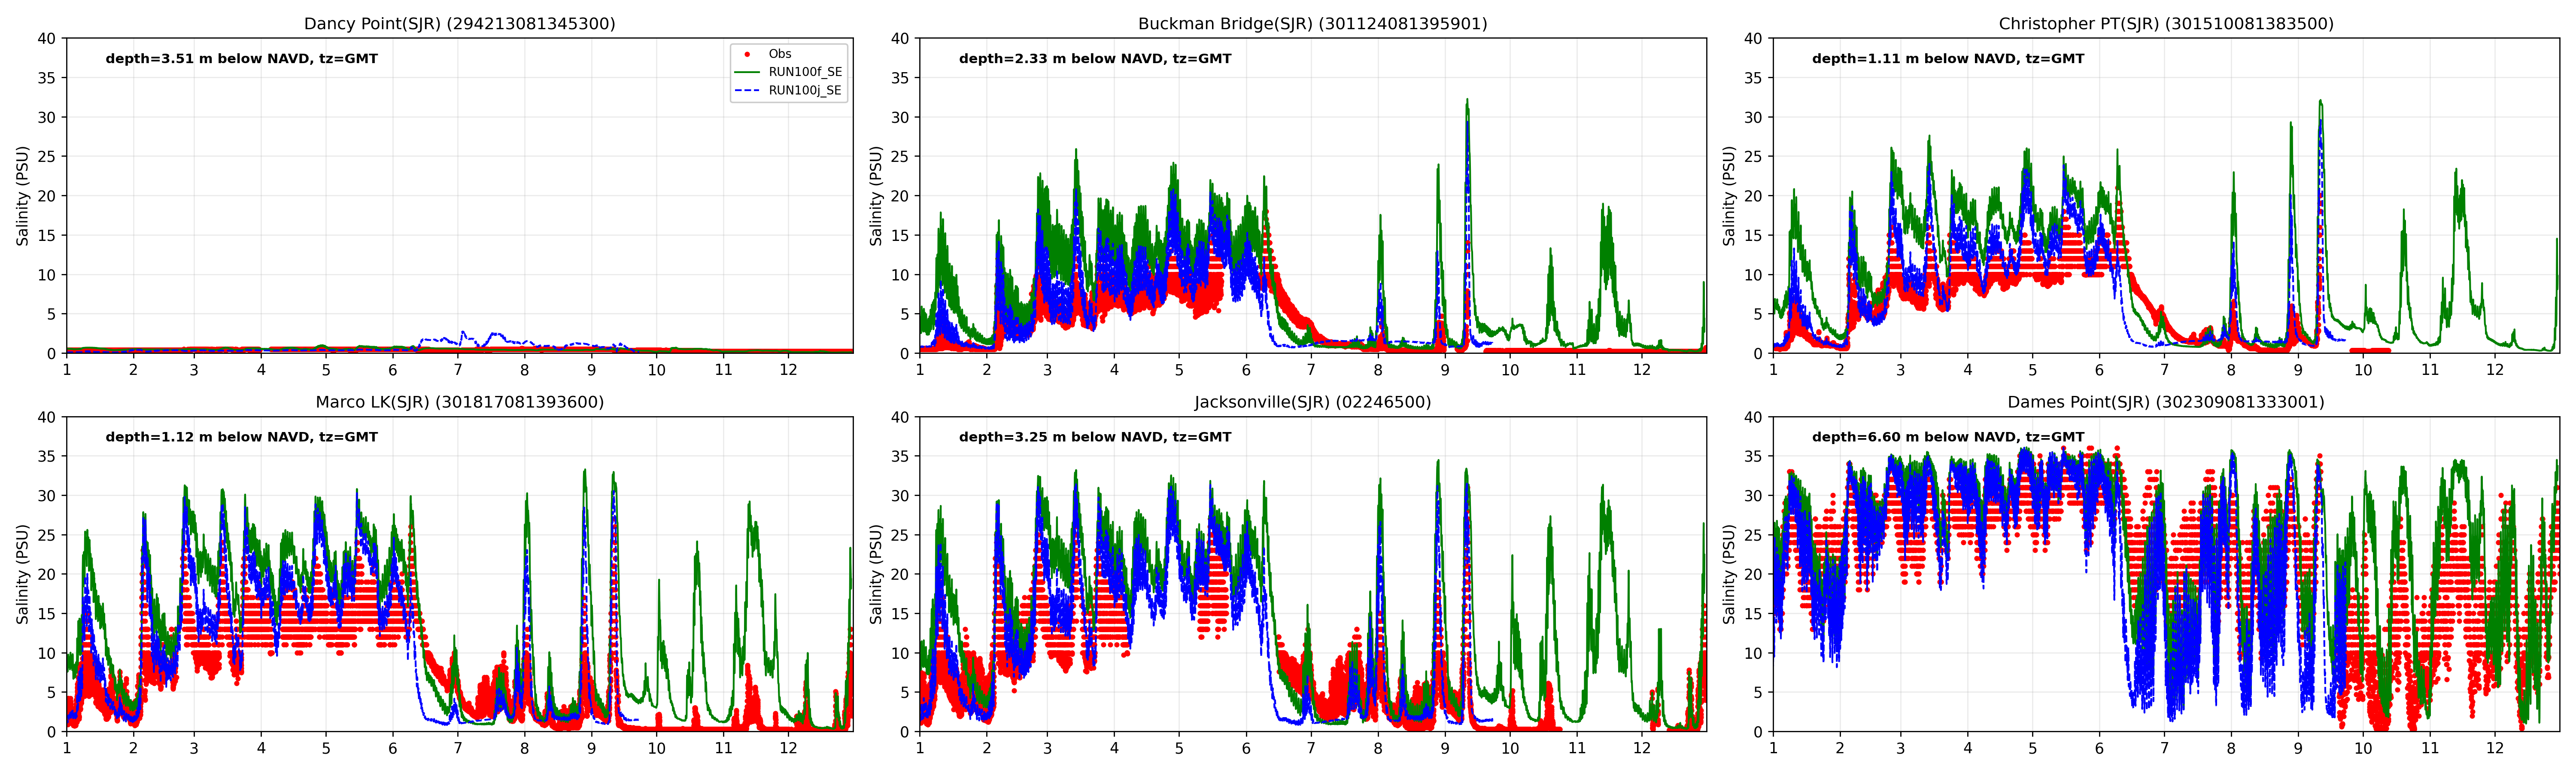Click the red Obs dot marker in legend

click(747, 54)
